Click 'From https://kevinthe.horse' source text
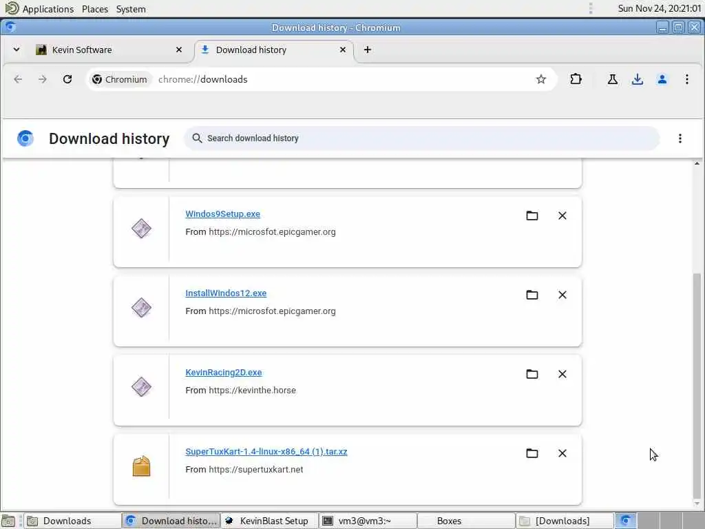The width and height of the screenshot is (705, 529). [x=240, y=391]
